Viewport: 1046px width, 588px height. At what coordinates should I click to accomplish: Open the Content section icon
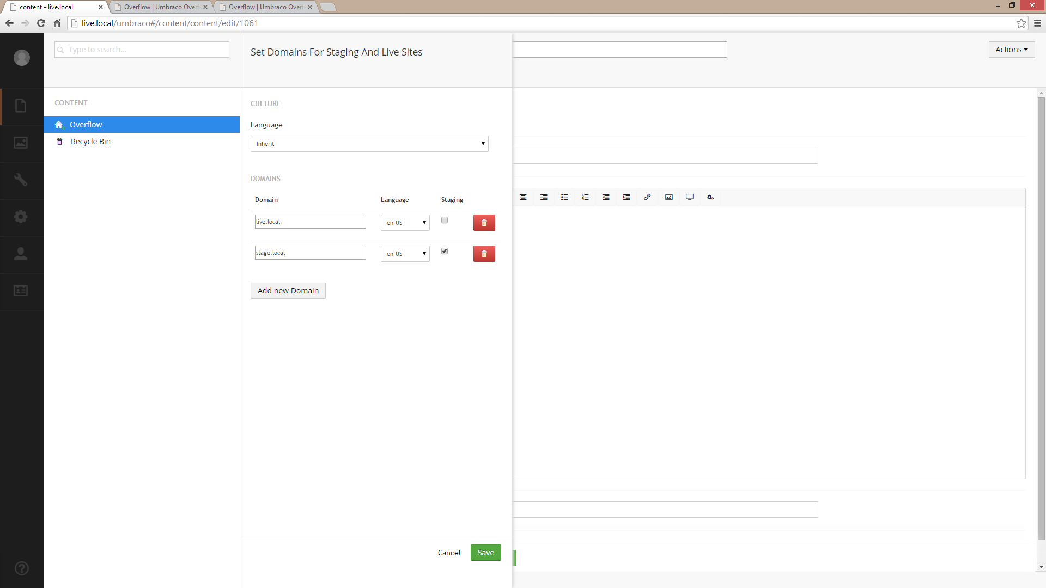(21, 106)
